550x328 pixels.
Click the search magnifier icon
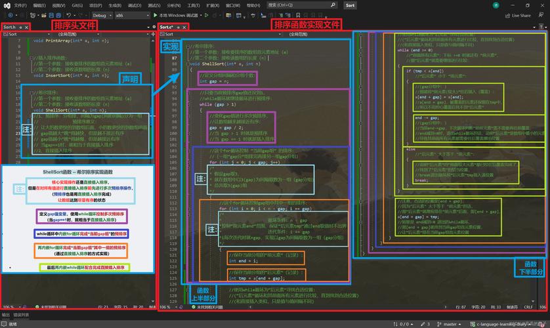point(333,5)
